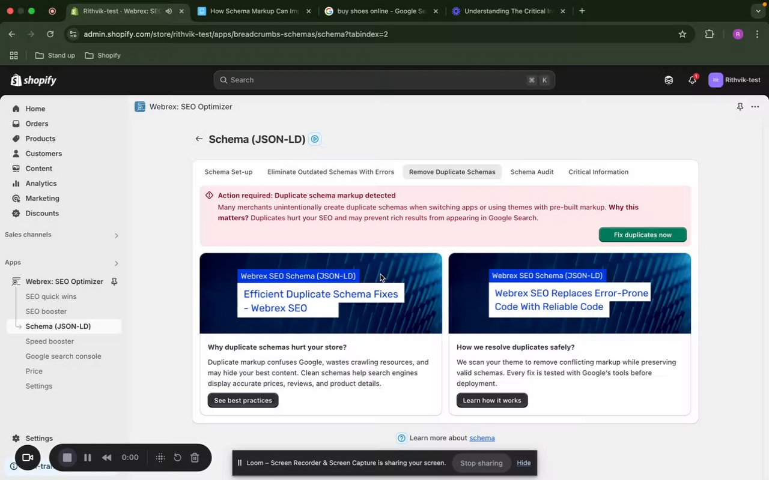Switch to Understanding The Critical browser tab
769x480 pixels.
coord(508,11)
